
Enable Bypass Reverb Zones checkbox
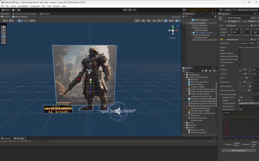pyautogui.click(x=240, y=59)
